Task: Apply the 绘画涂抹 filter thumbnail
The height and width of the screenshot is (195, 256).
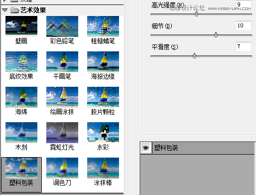Action: 62,97
